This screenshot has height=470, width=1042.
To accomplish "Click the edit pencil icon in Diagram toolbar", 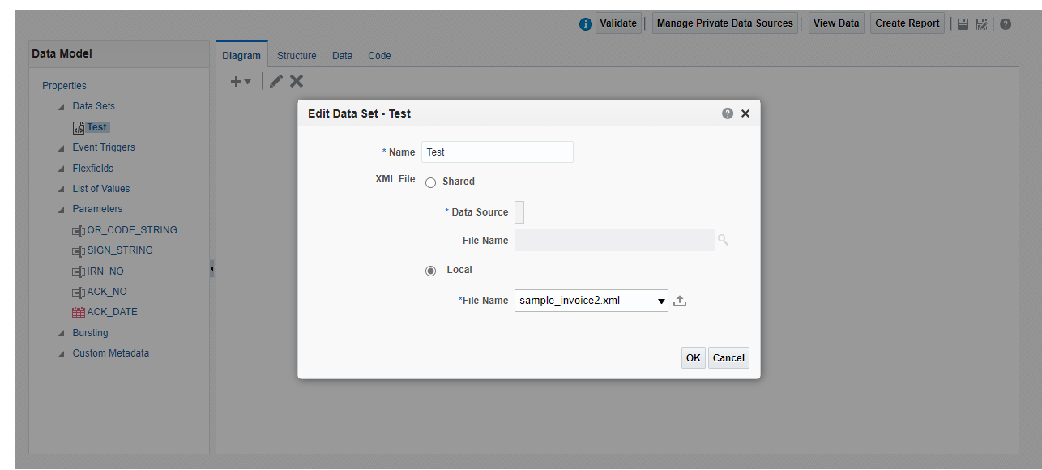I will [x=276, y=81].
